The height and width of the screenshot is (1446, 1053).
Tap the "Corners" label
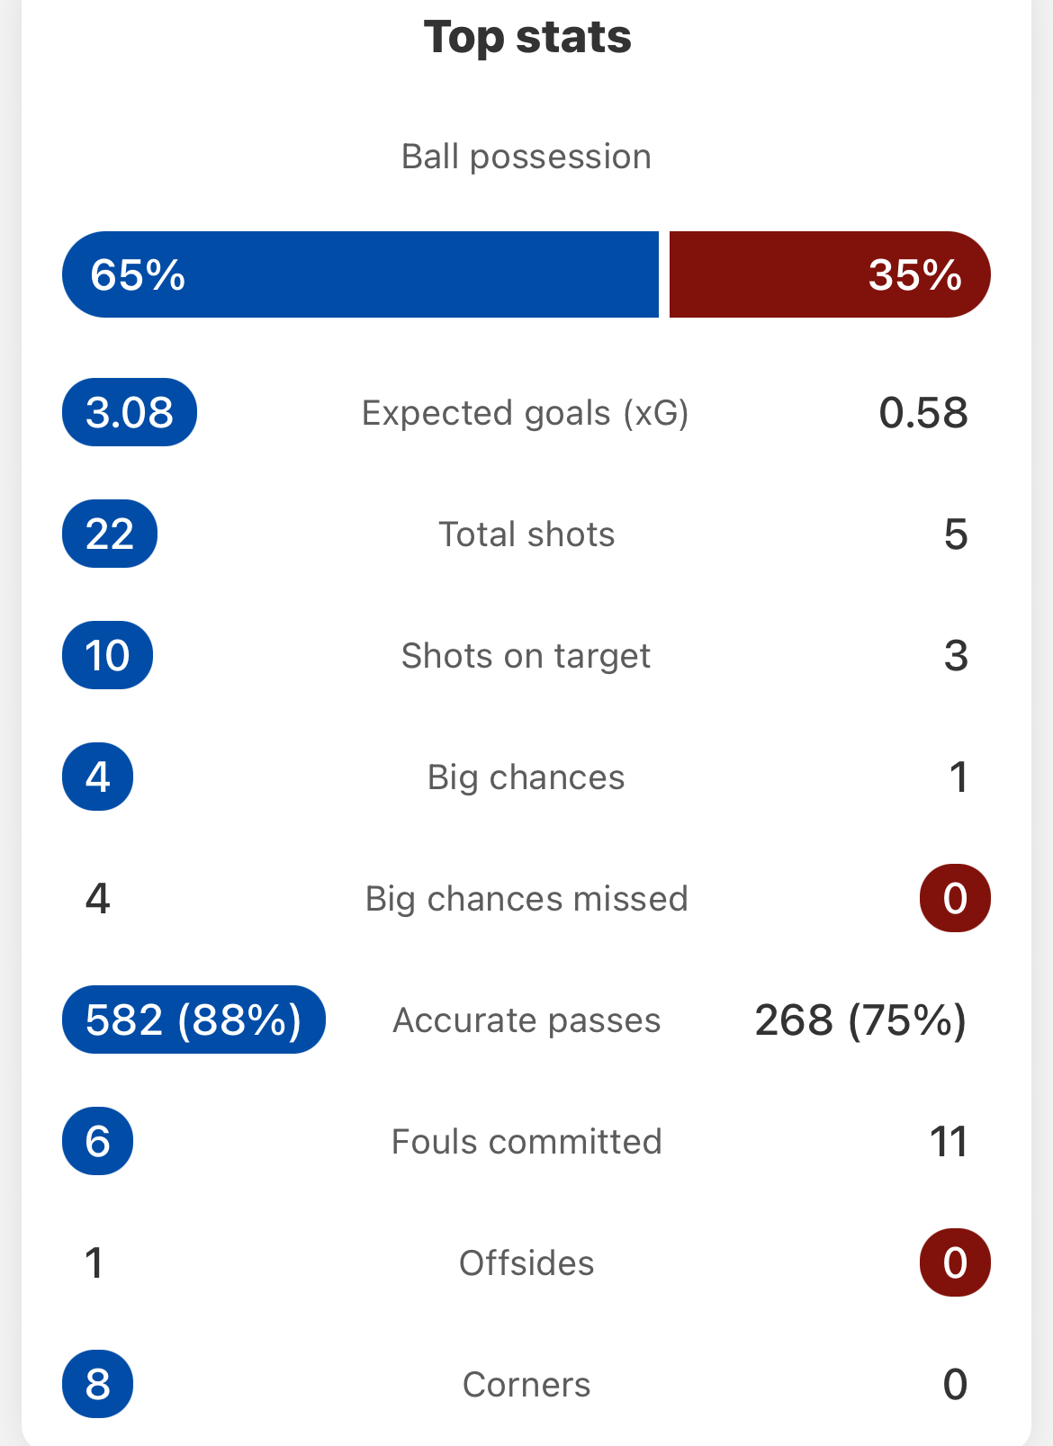[526, 1385]
